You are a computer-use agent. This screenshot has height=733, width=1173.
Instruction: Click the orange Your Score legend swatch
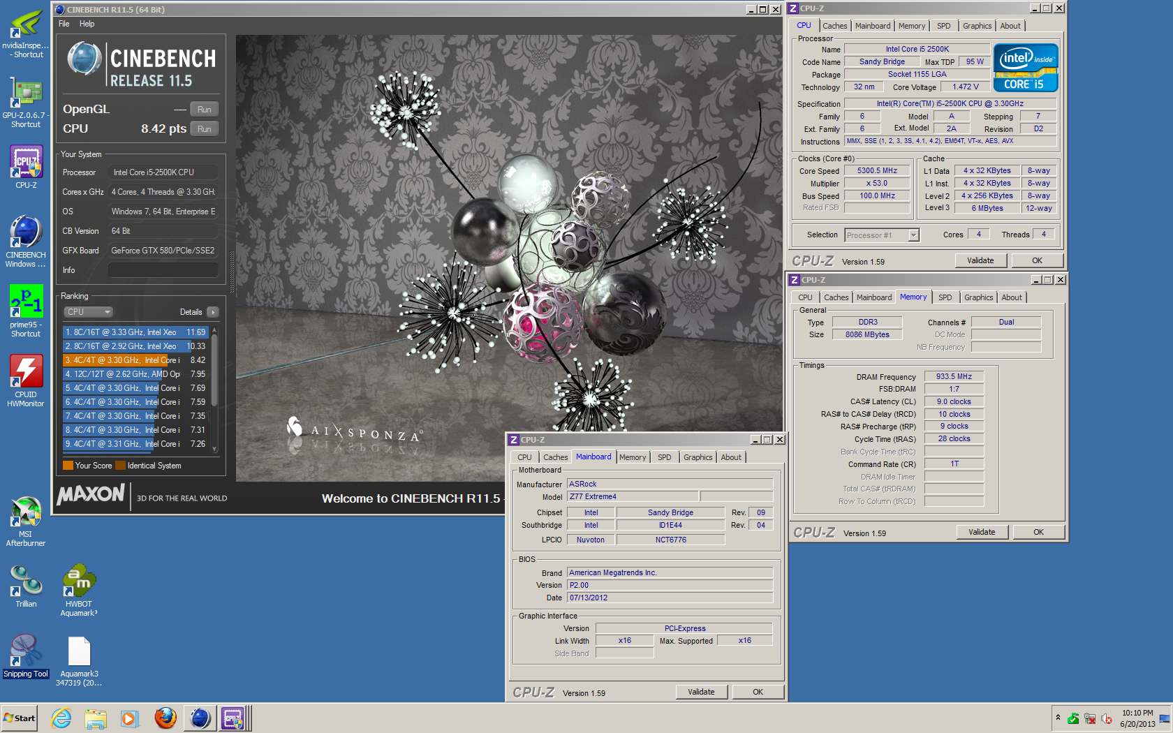point(68,466)
